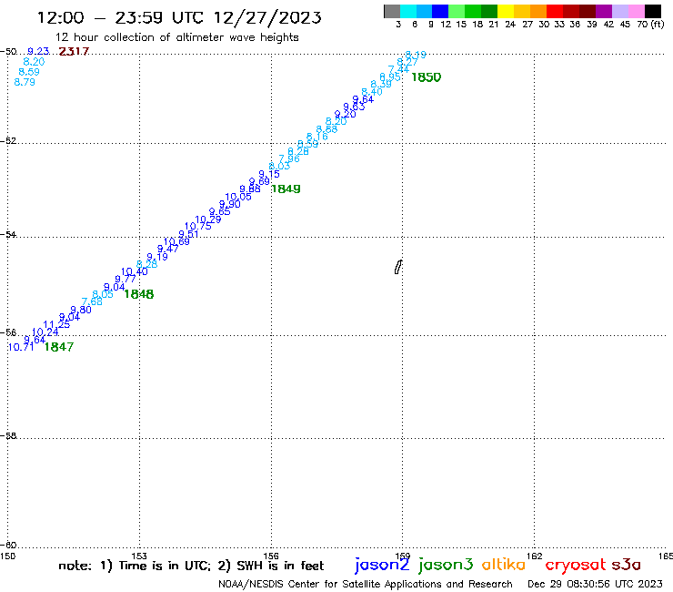The width and height of the screenshot is (673, 592).
Task: Click the 8.05 wave height value
Action: click(x=103, y=294)
